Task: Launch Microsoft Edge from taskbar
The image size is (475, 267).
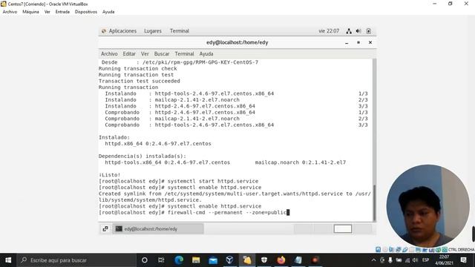Action: [x=179, y=260]
